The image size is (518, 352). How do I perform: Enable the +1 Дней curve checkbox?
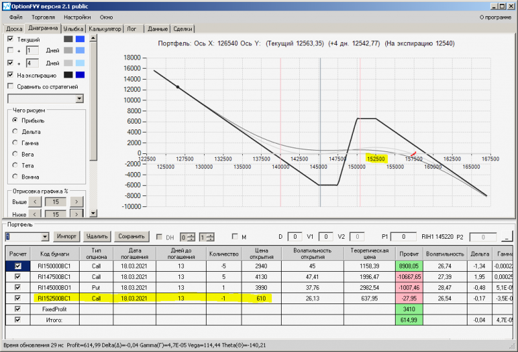[x=10, y=50]
